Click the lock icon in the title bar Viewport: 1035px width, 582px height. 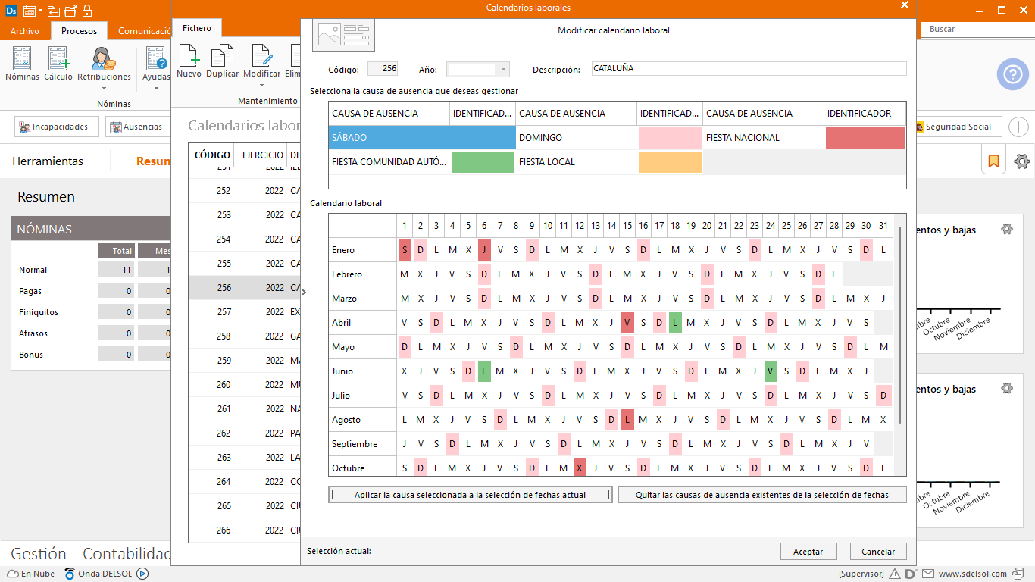click(87, 11)
